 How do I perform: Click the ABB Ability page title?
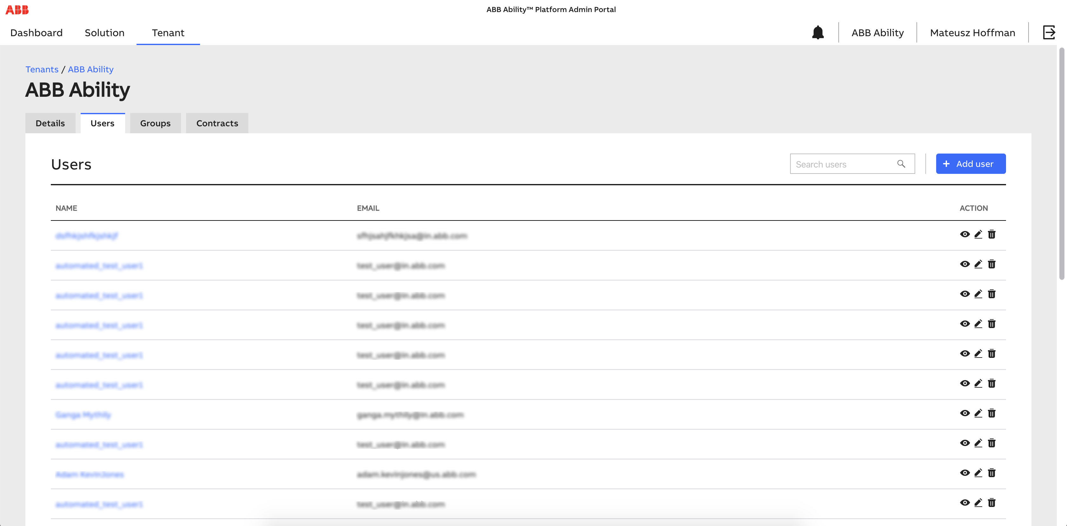(x=77, y=90)
